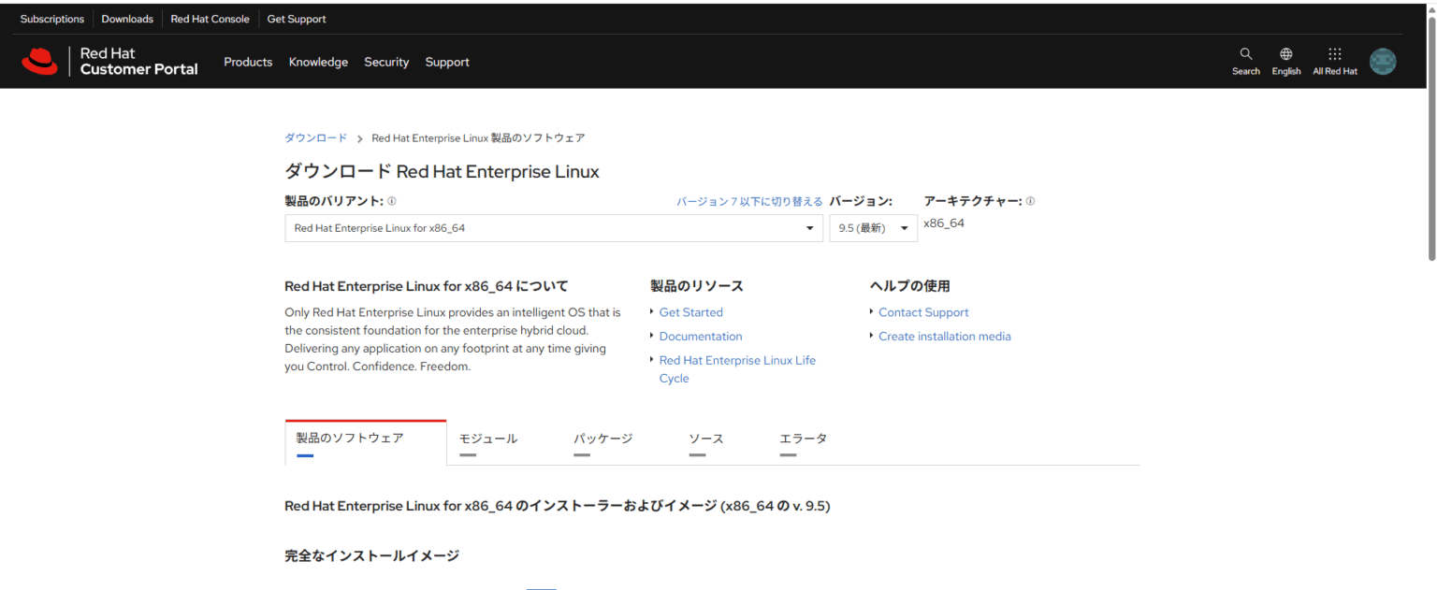The image size is (1437, 590).
Task: Click the Contact Support link
Action: click(x=922, y=311)
